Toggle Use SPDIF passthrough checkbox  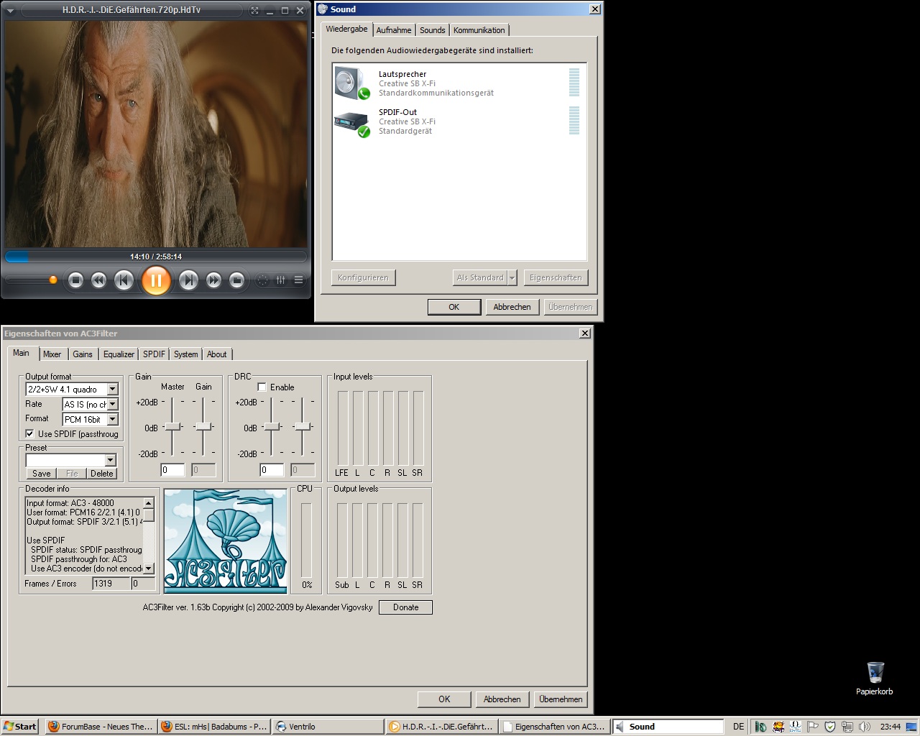coord(29,433)
